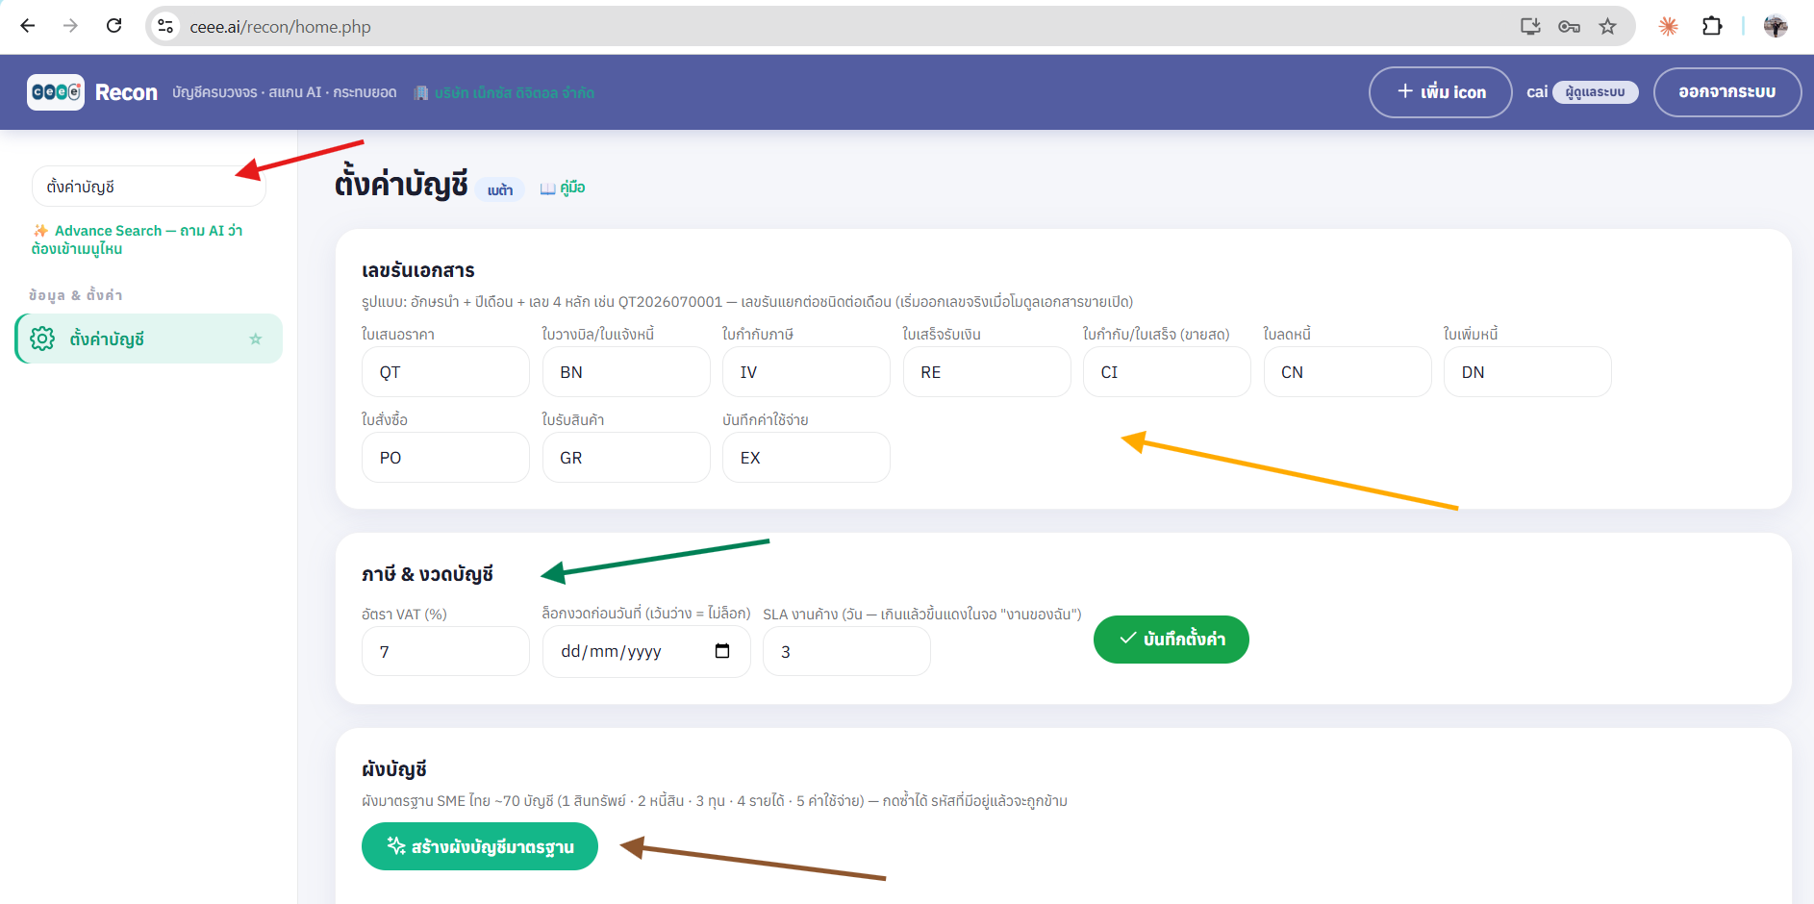The image size is (1814, 904).
Task: Click the gear icon of ตั้งค่าบัญชี menu
Action: pos(42,339)
